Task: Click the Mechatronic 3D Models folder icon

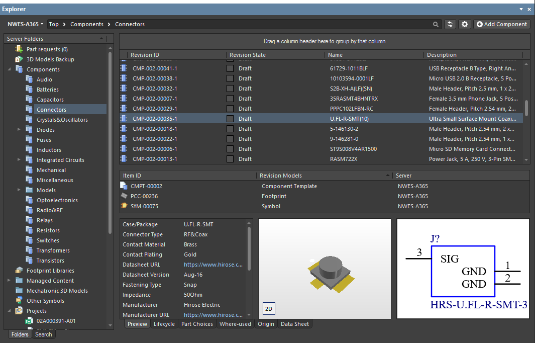Action: [x=19, y=290]
